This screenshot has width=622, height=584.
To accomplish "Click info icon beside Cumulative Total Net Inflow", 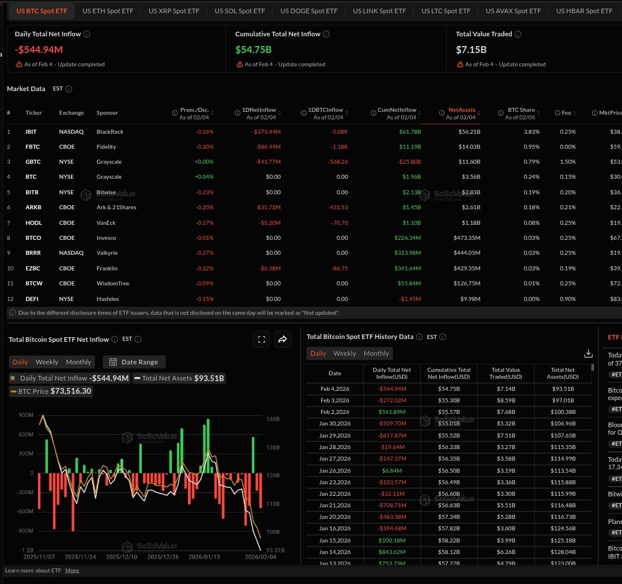I will (326, 34).
